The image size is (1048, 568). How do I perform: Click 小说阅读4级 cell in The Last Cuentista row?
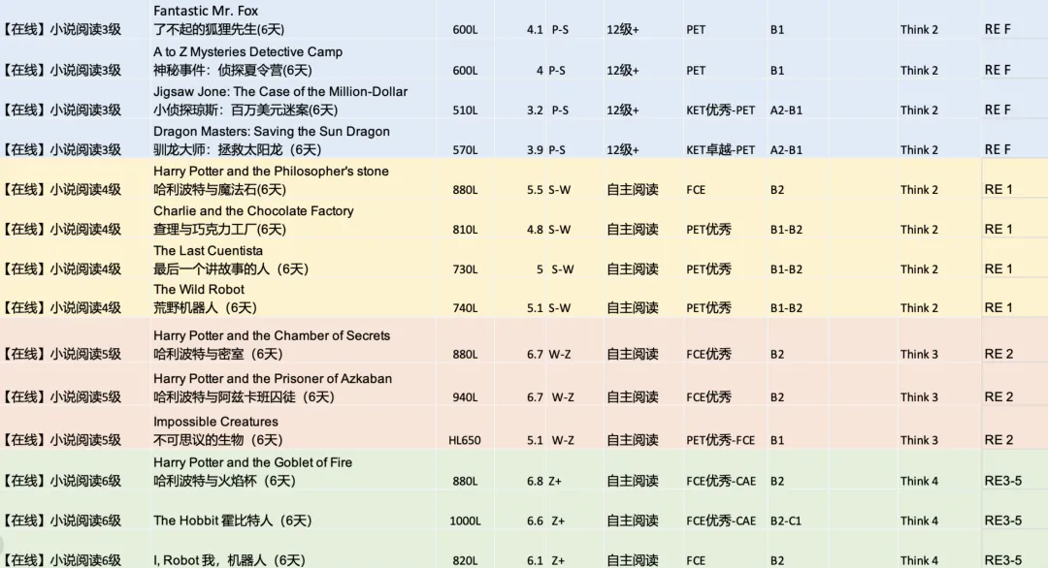click(61, 269)
